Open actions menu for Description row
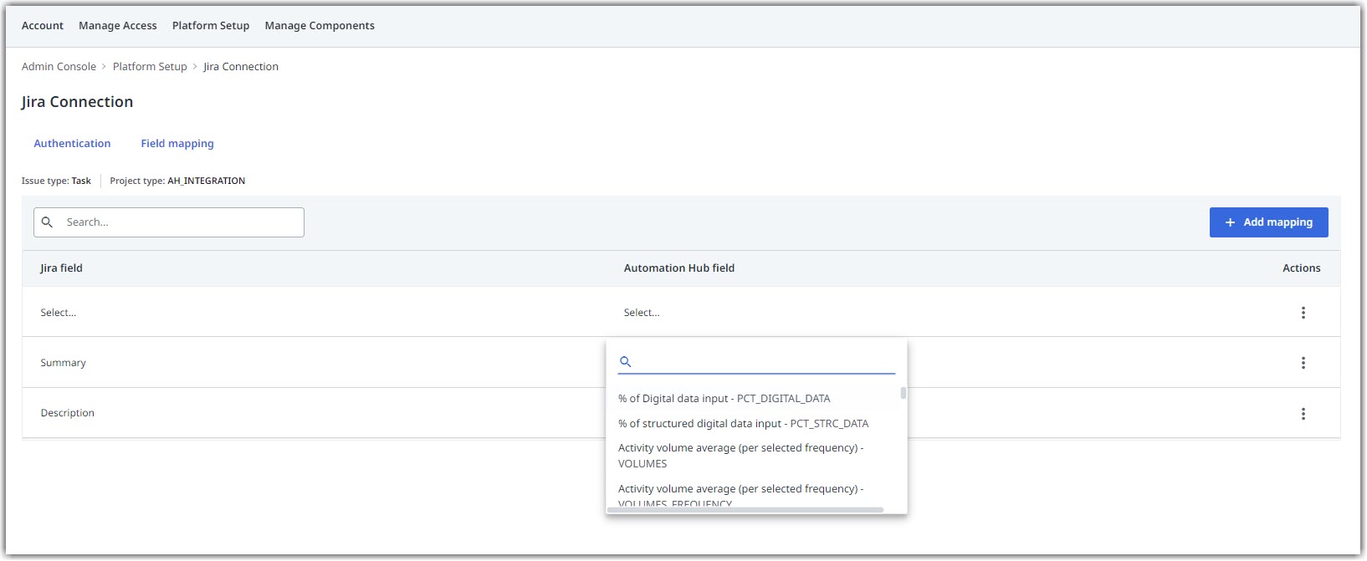Image resolution: width=1367 pixels, height=561 pixels. pyautogui.click(x=1303, y=414)
